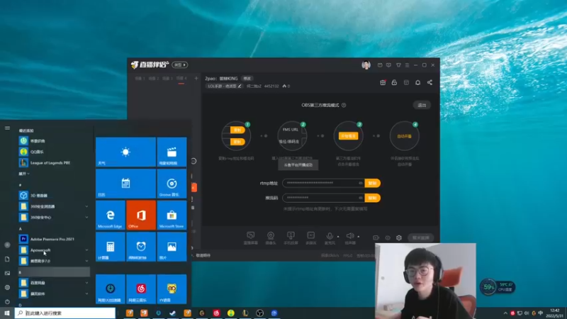Screen dimensions: 567x319
Task: Click the record video icon near settings gear
Action: [x=376, y=237]
